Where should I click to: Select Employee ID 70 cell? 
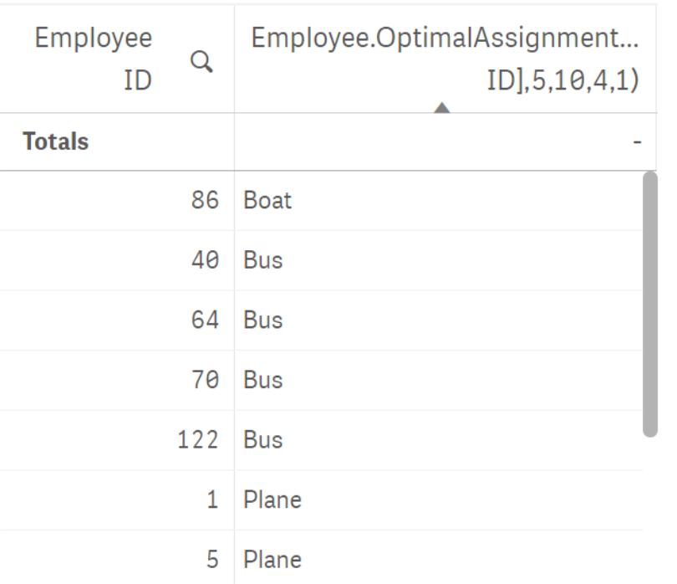tap(117, 381)
